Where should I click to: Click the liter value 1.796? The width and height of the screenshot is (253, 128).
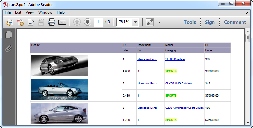(126, 120)
